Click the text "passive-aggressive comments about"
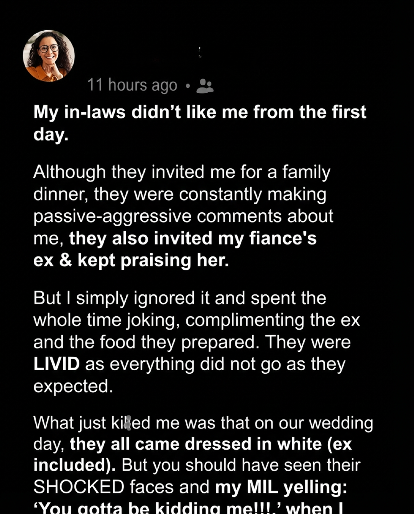 [x=183, y=216]
